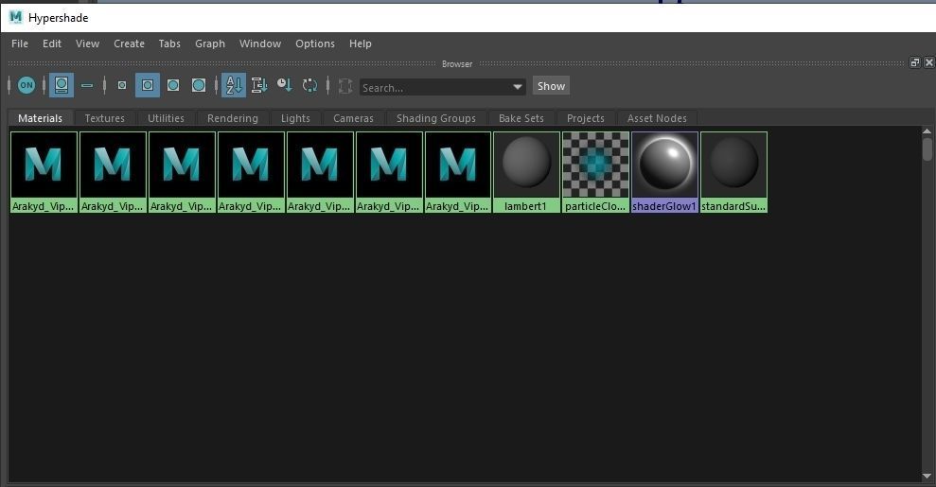The image size is (936, 487).
Task: Select the Materials tab
Action: pyautogui.click(x=40, y=118)
